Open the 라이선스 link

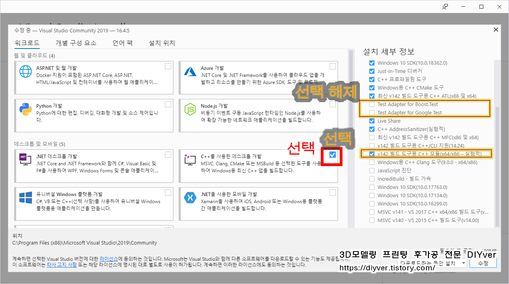click(109, 258)
